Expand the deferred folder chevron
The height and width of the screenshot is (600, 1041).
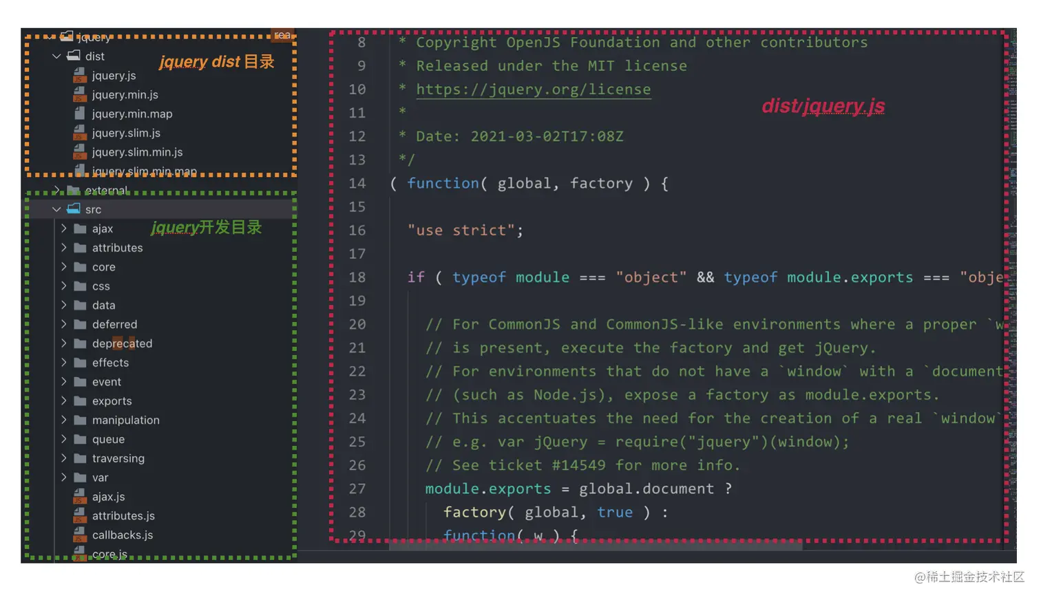click(x=63, y=324)
